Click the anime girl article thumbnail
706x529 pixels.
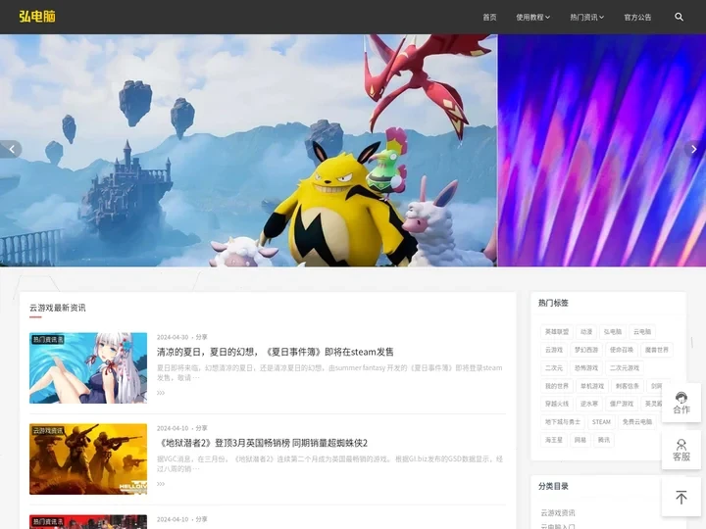(x=88, y=368)
